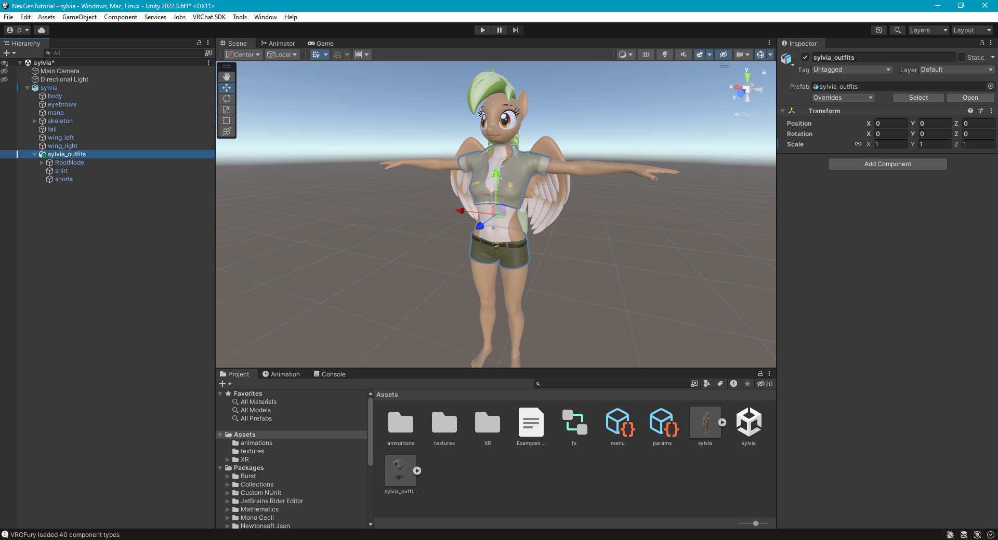Switch to the Animator tab
Screen dimensions: 998x540
[x=278, y=43]
